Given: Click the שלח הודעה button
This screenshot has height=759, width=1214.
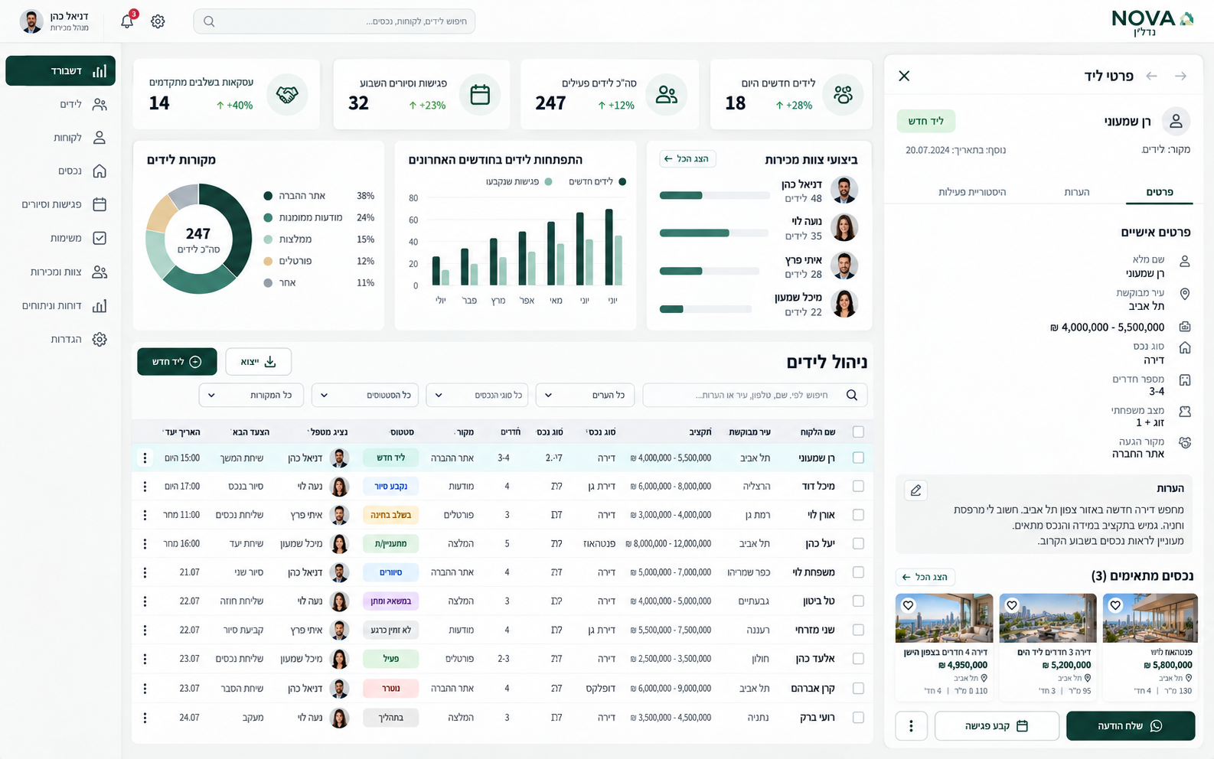Looking at the screenshot, I should (x=1131, y=726).
